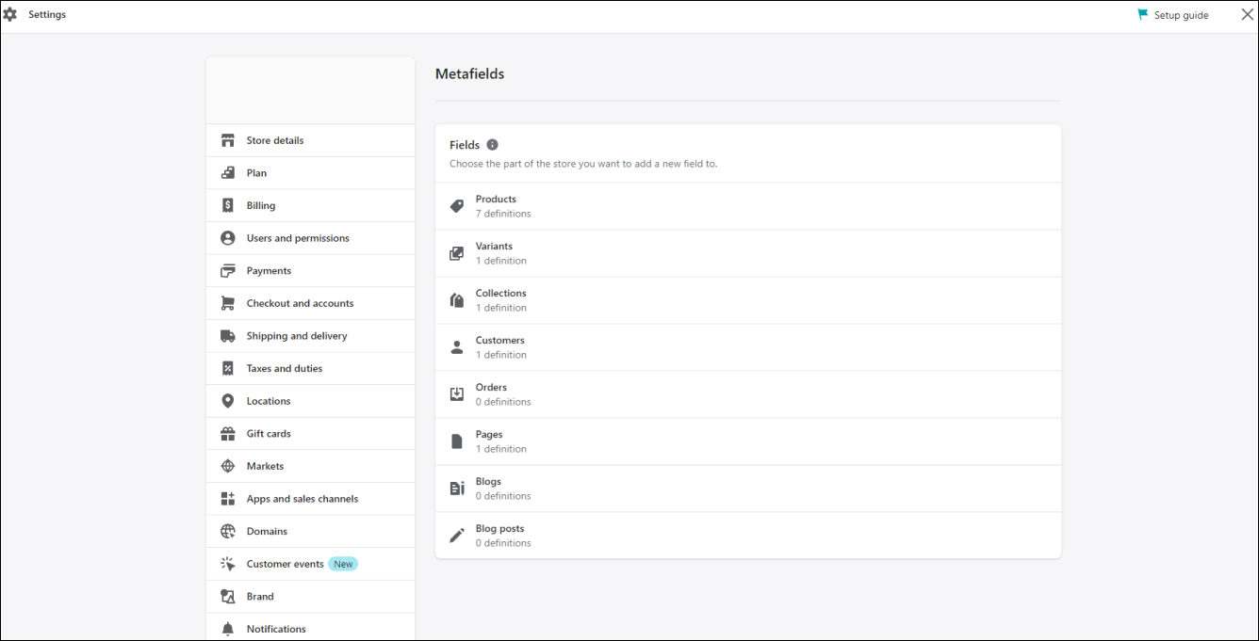Click the Customers person icon in Fields
1259x641 pixels.
[457, 347]
